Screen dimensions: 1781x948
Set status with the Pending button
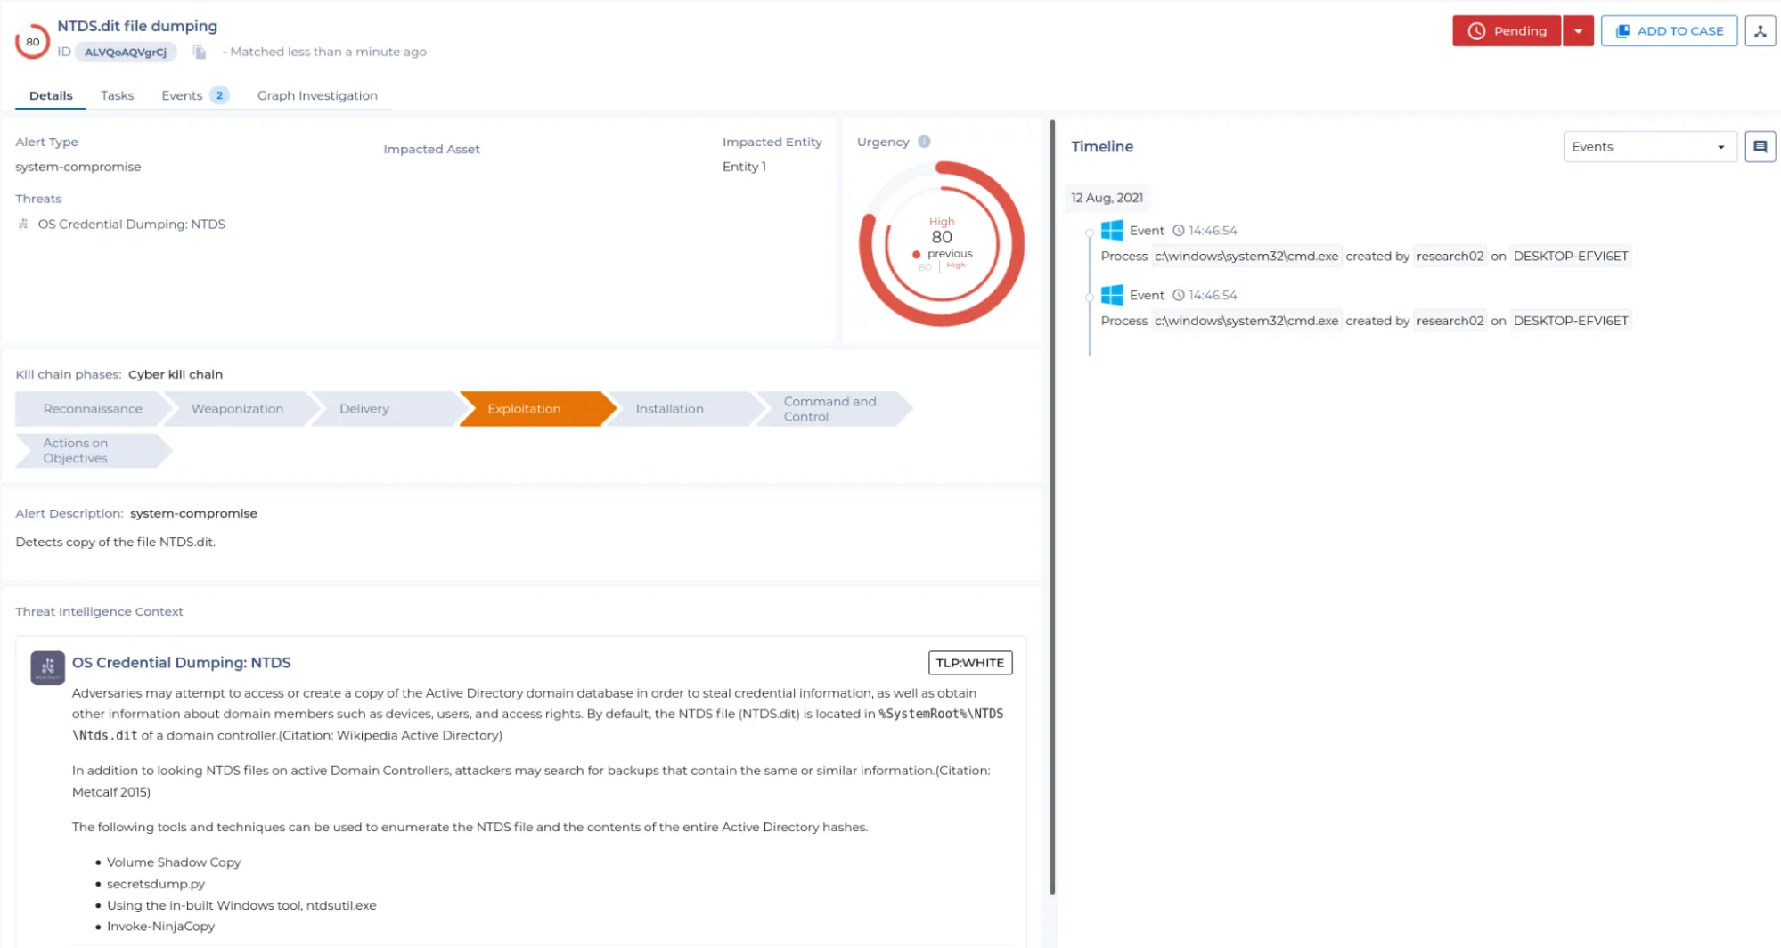[1507, 31]
